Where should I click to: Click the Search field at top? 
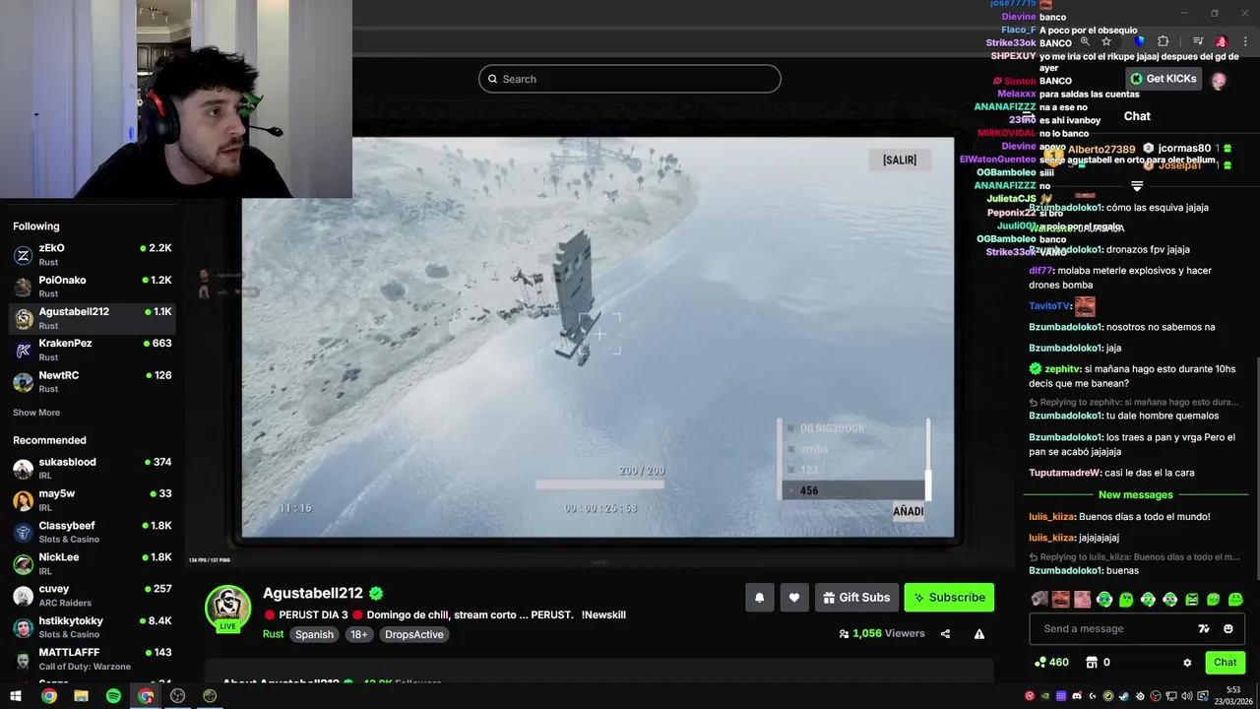[630, 79]
